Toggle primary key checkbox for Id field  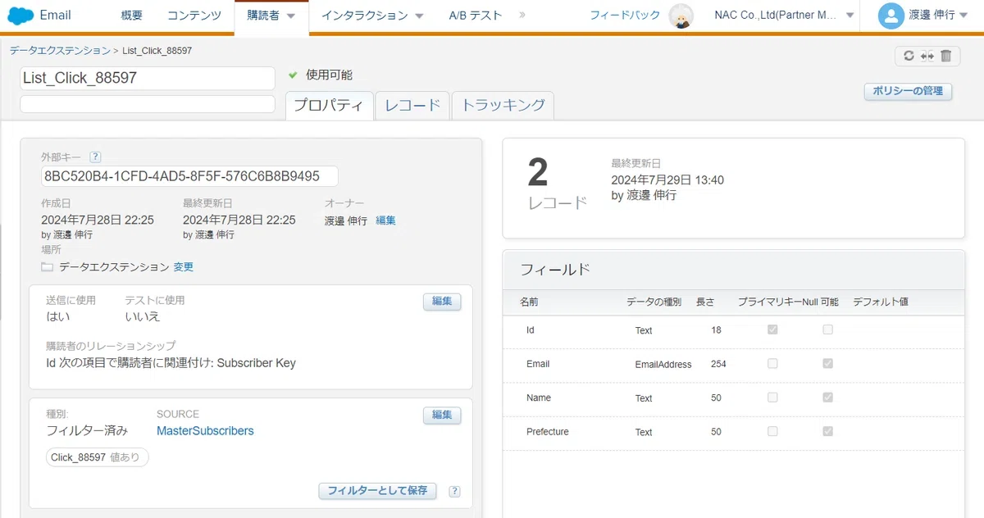click(772, 329)
